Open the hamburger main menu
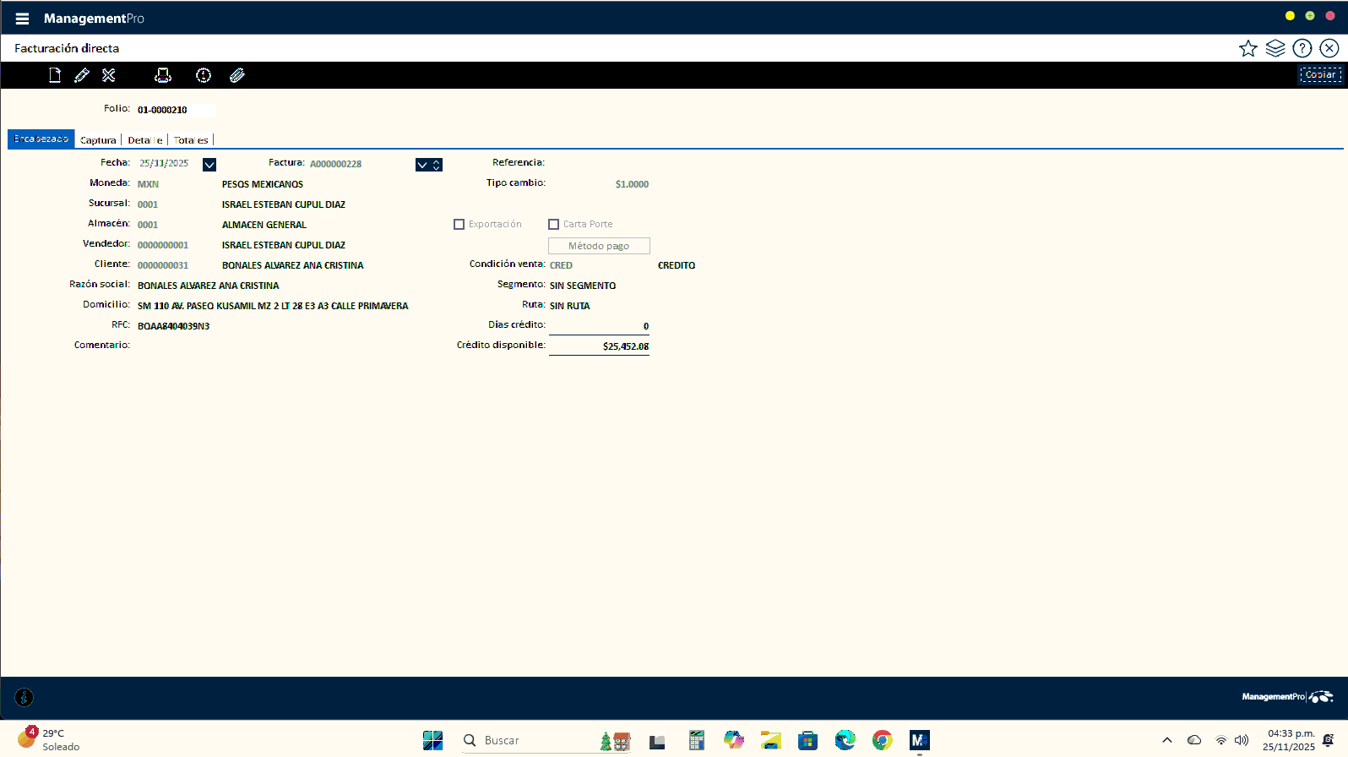The image size is (1348, 757). click(x=22, y=19)
